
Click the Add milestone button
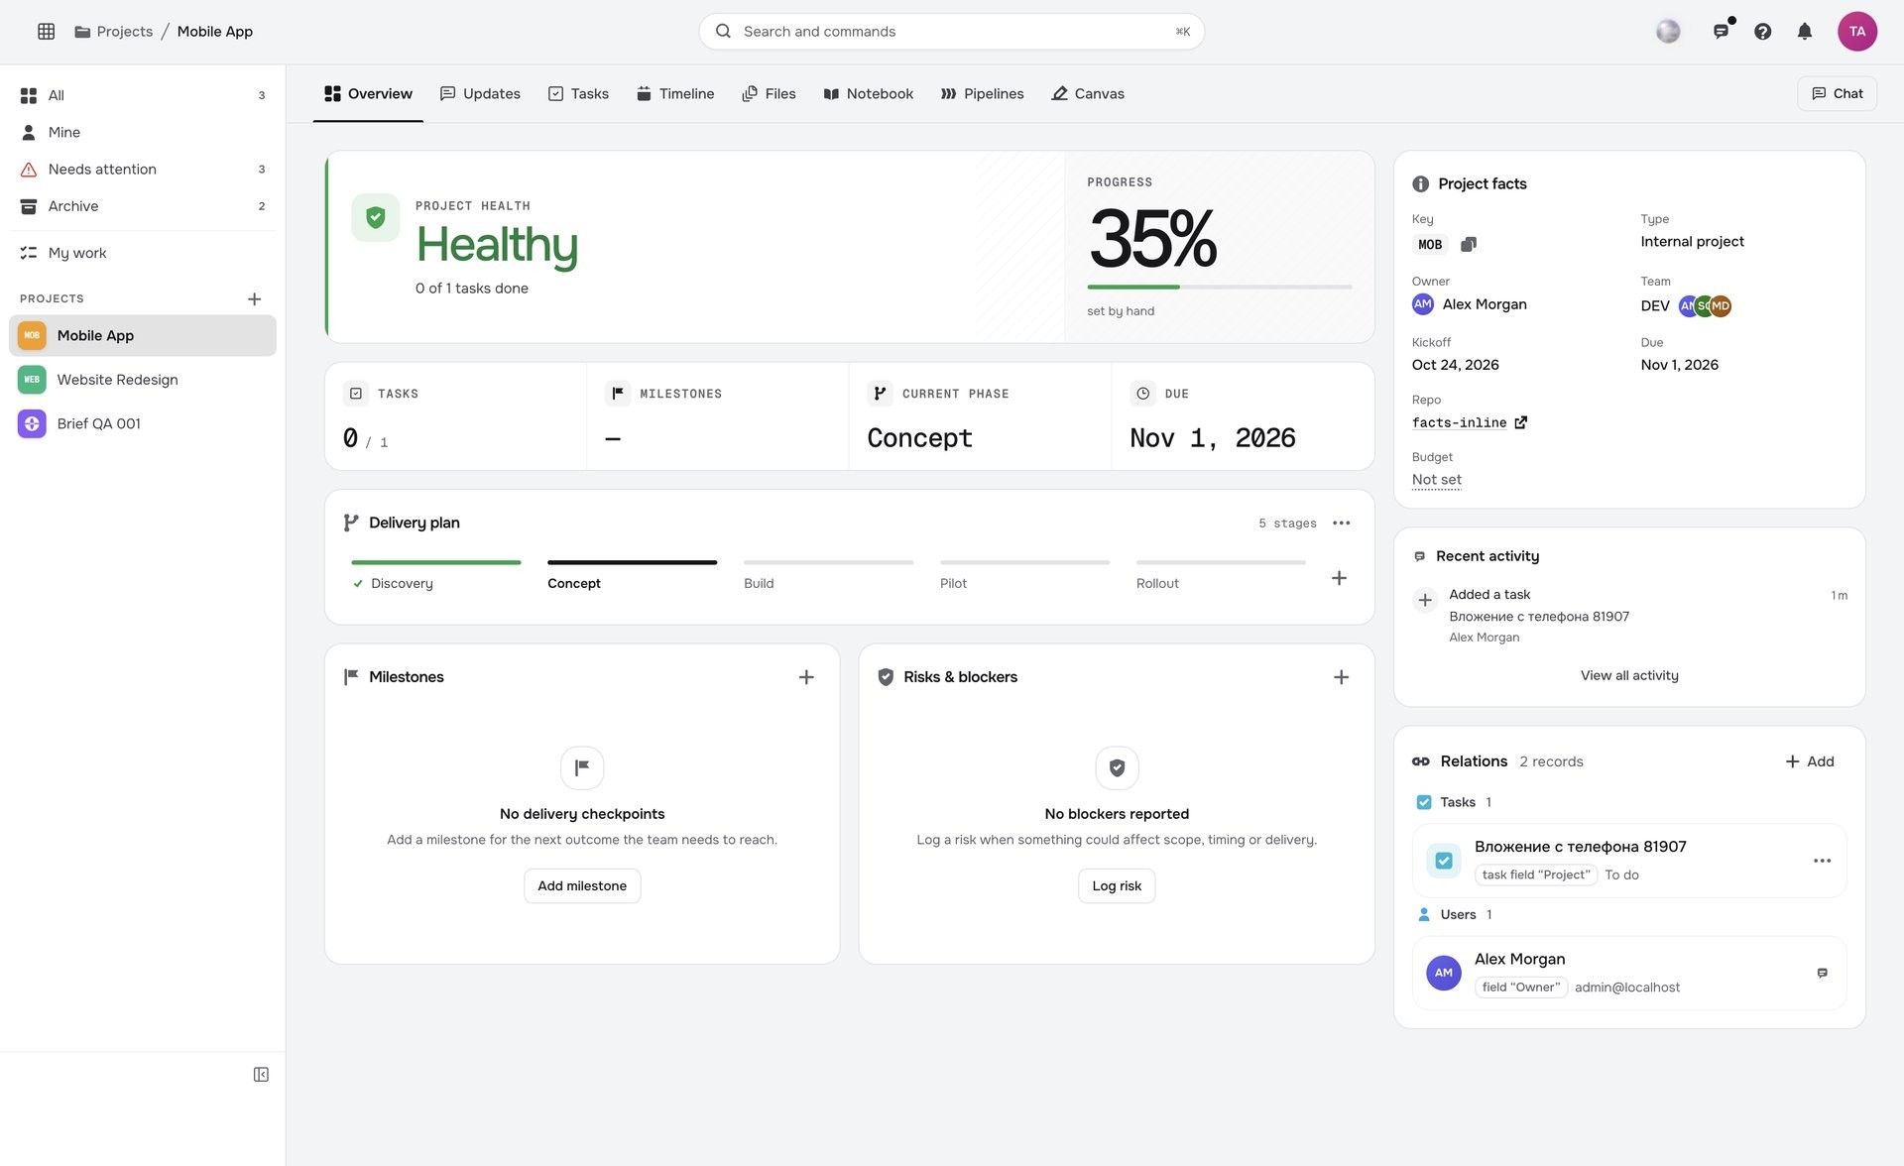[x=582, y=885]
